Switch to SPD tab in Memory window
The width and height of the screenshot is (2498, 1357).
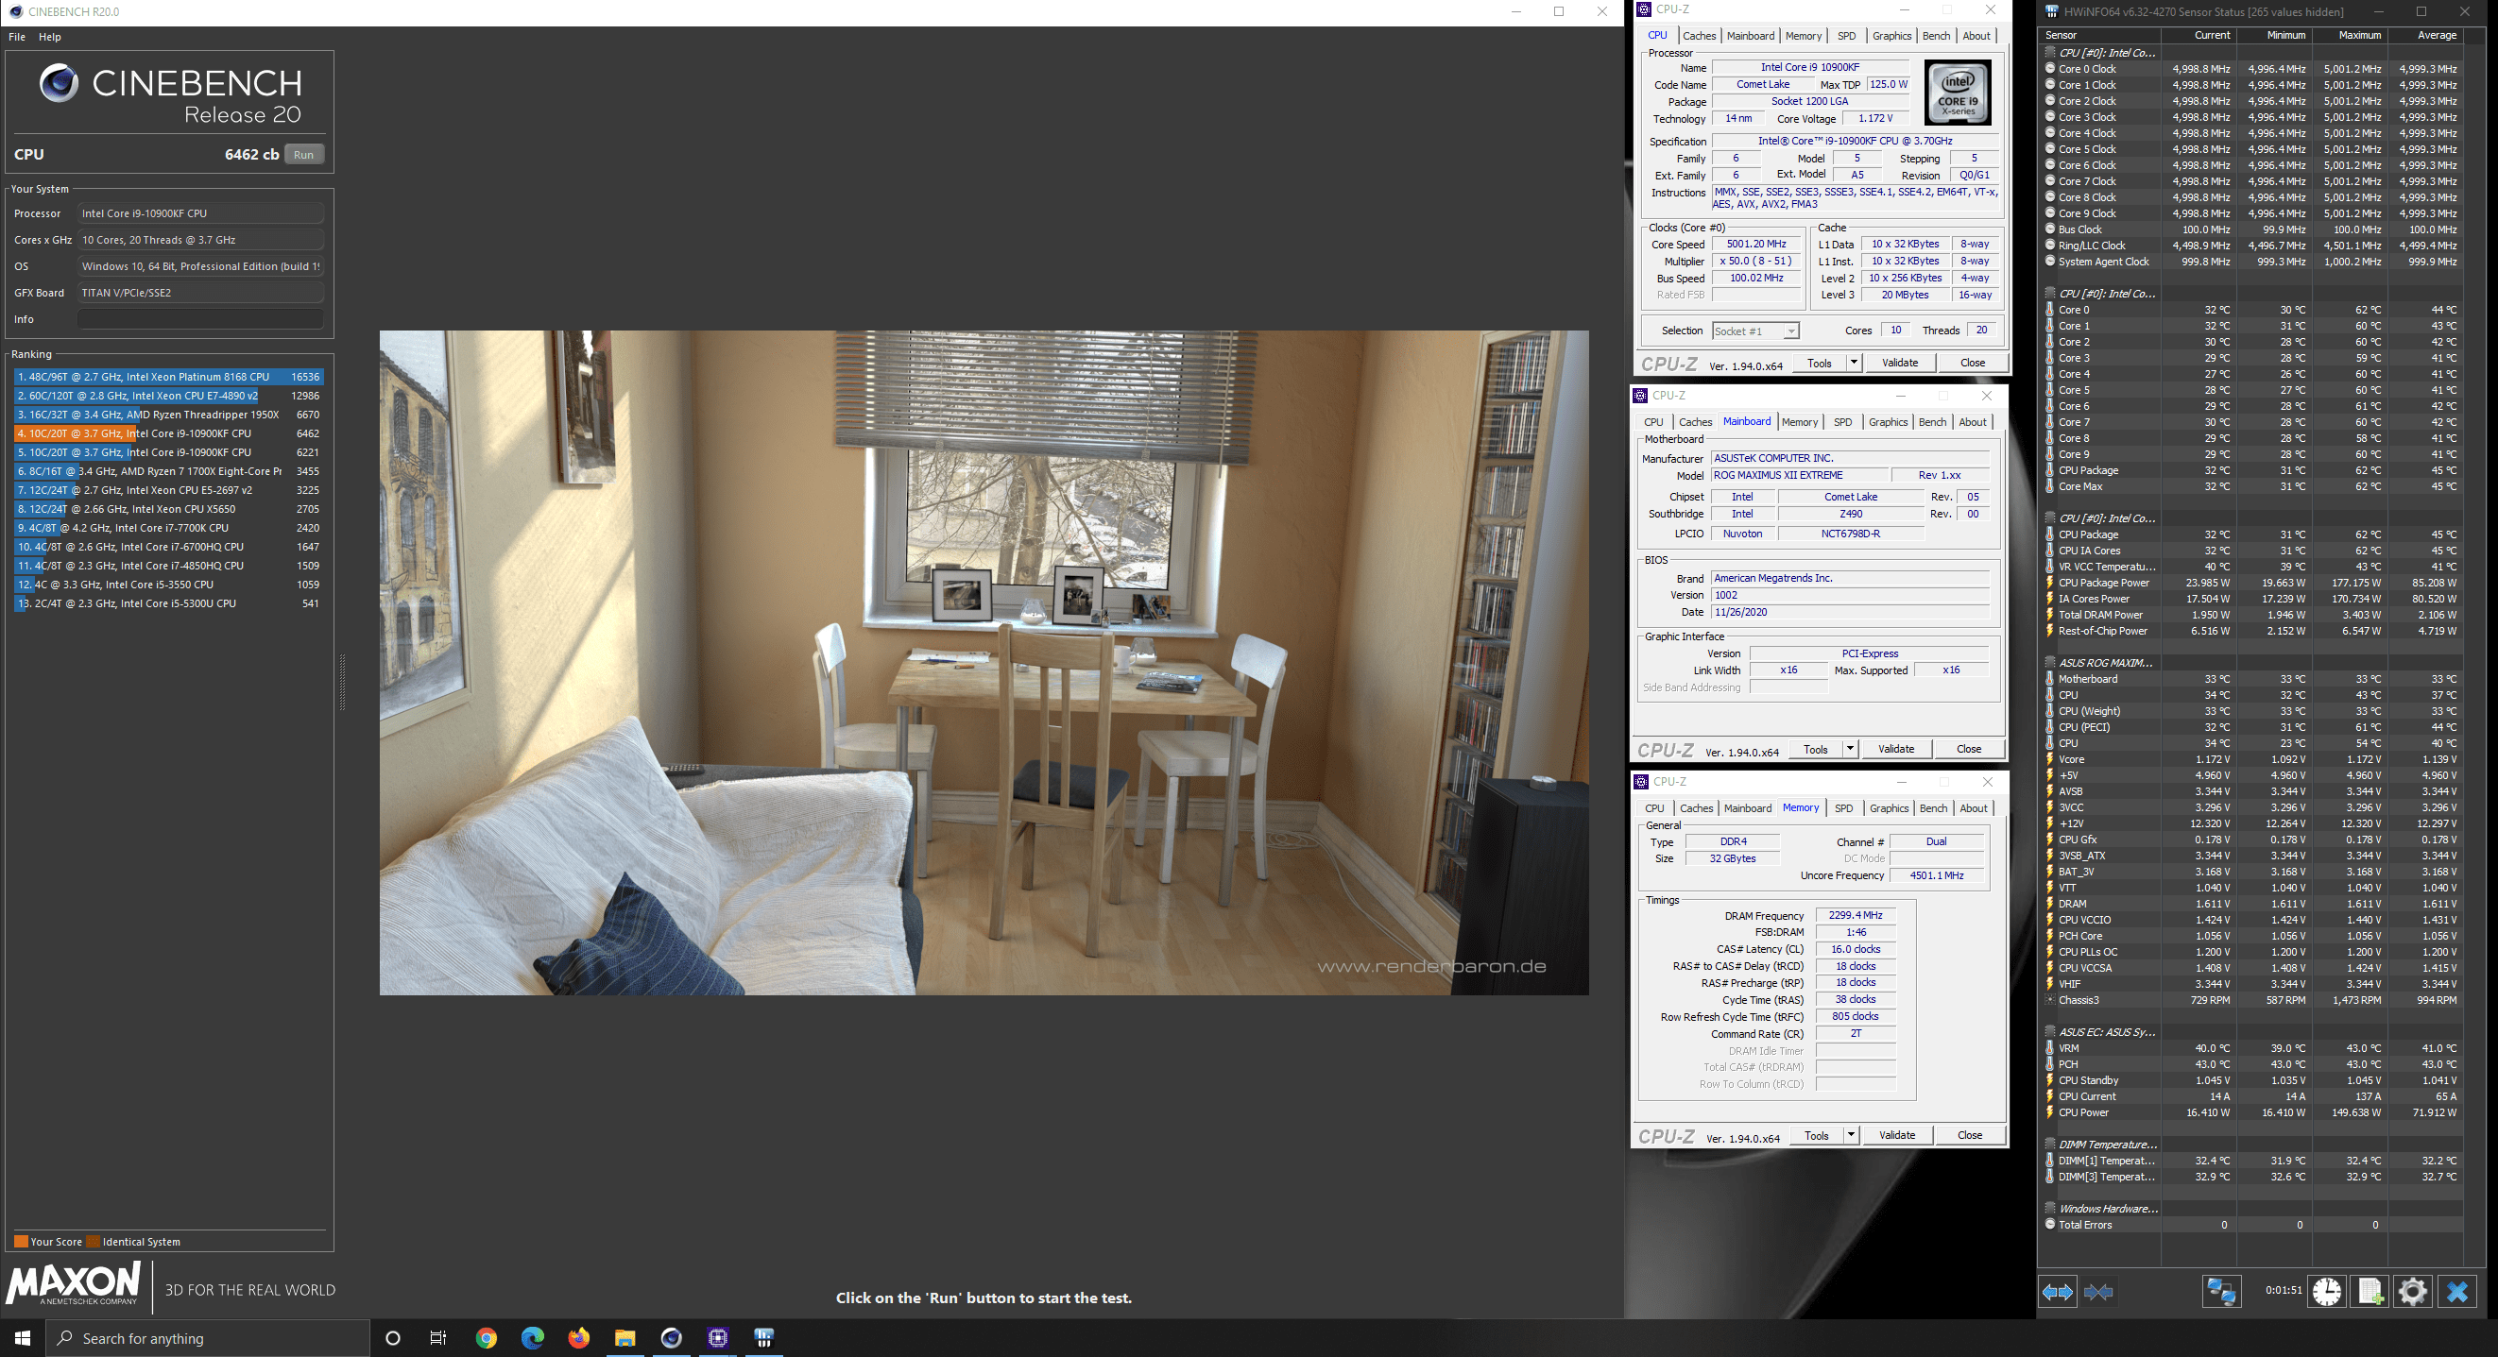1842,808
